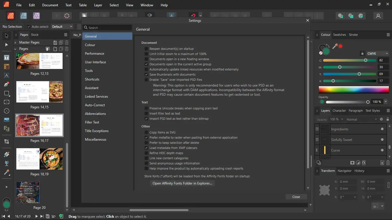Expand the Master Pages section
The width and height of the screenshot is (392, 220).
click(x=15, y=42)
